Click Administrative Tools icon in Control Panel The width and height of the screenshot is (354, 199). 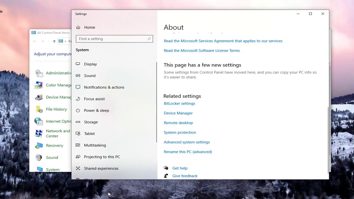39,73
